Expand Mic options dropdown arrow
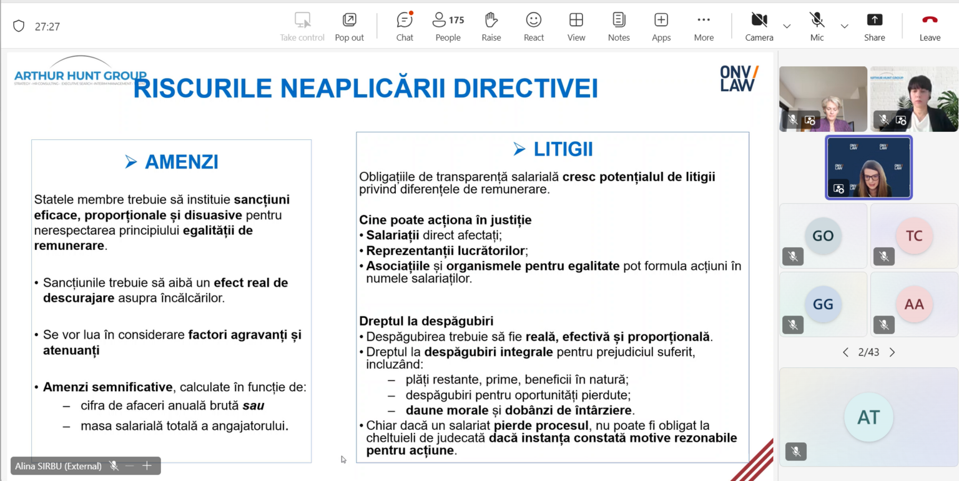The image size is (959, 481). pos(844,26)
